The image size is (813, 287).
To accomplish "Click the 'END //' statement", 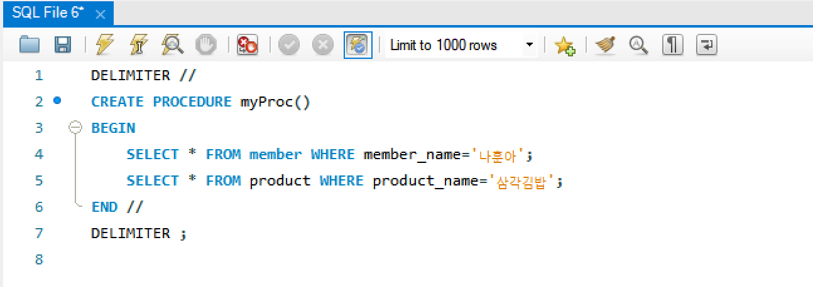I will (117, 207).
